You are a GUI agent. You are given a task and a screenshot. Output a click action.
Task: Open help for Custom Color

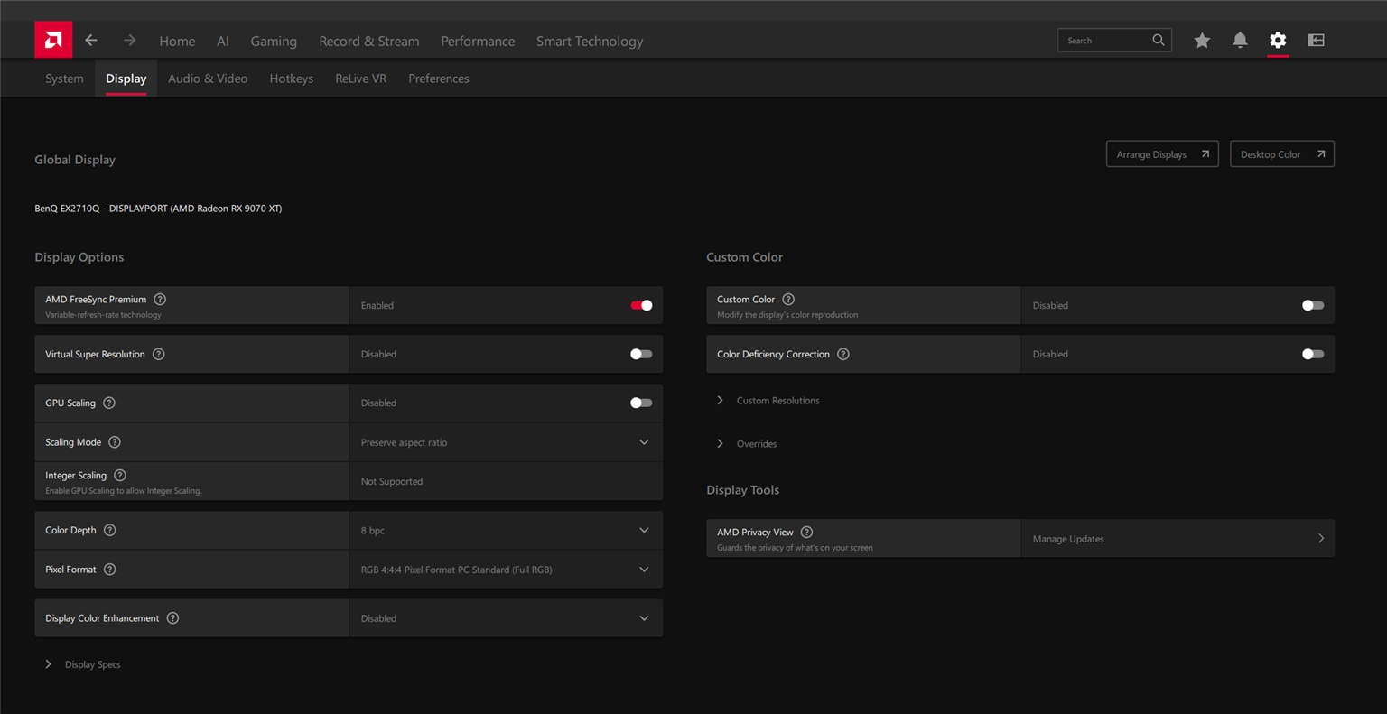pos(788,299)
